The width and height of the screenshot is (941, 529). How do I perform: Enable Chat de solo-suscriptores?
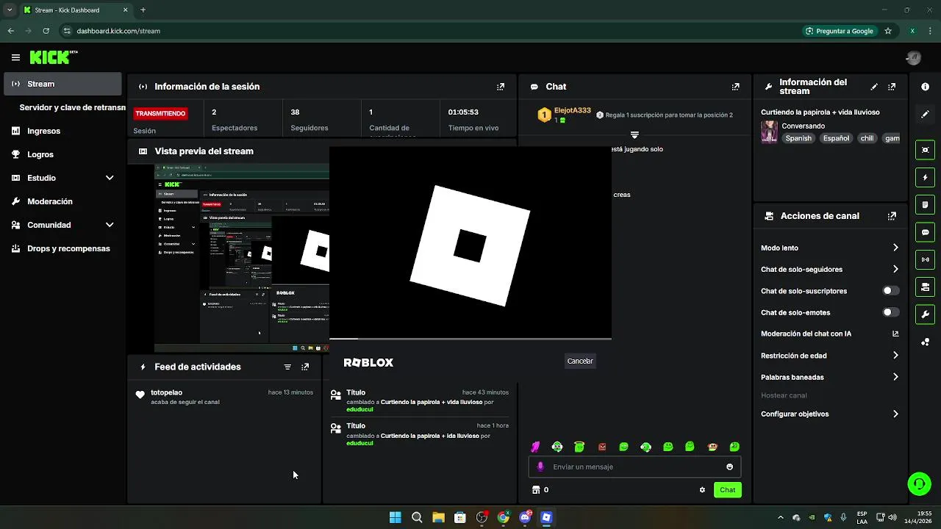tap(890, 291)
